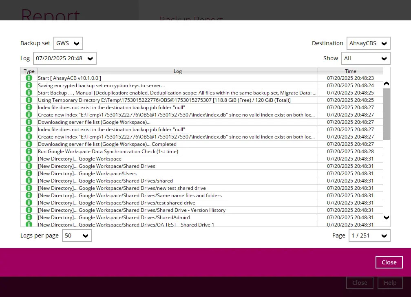Click the info icon on the encryption keys row
Viewport: 411px width, 297px height.
[x=29, y=85]
